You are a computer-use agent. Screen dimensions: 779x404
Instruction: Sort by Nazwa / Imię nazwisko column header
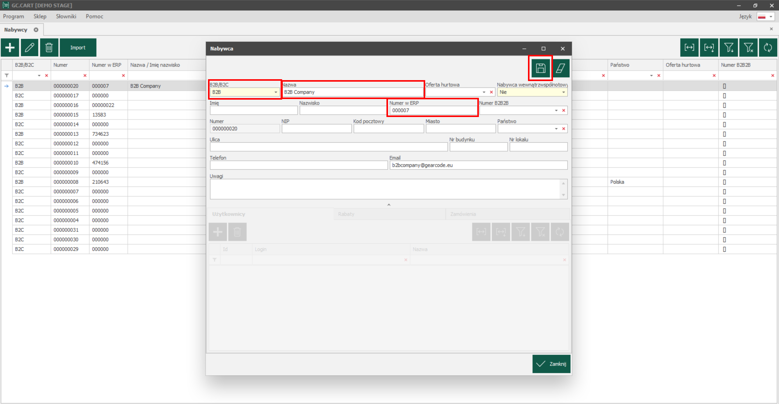[167, 65]
